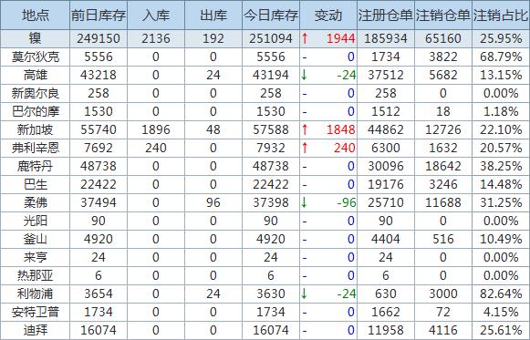The width and height of the screenshot is (530, 340).
Task: Select the 新加坡 location cell
Action: 36,129
